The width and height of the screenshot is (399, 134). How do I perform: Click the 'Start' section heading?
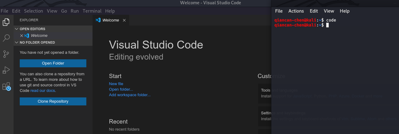point(115,76)
